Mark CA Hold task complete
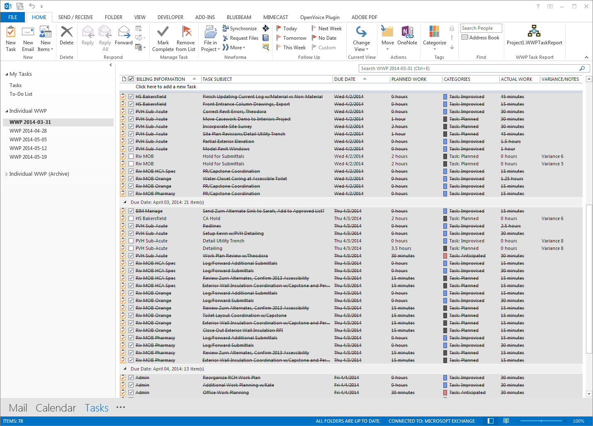Screen dimensions: 593x426 [131, 218]
